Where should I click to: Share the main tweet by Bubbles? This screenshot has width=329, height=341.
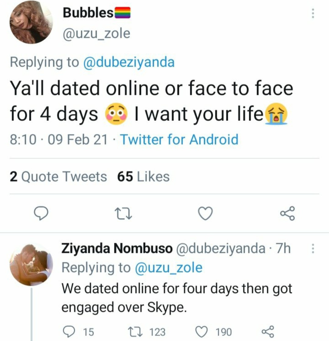[x=287, y=213]
